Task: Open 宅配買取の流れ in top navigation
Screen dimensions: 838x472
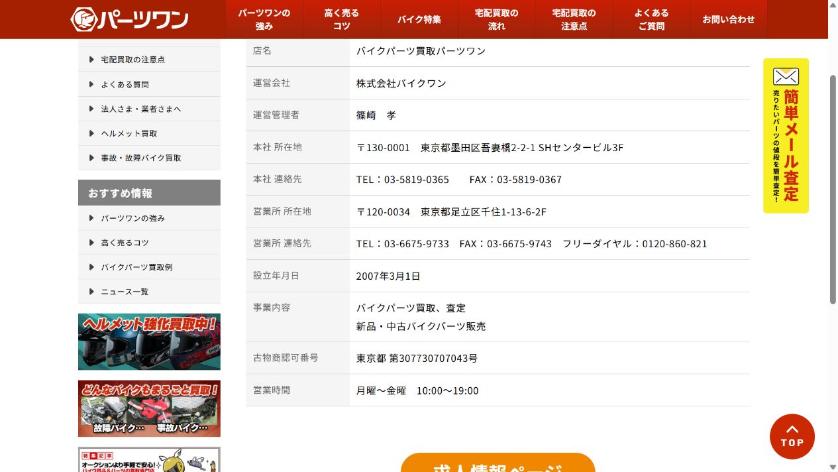Action: click(x=497, y=19)
